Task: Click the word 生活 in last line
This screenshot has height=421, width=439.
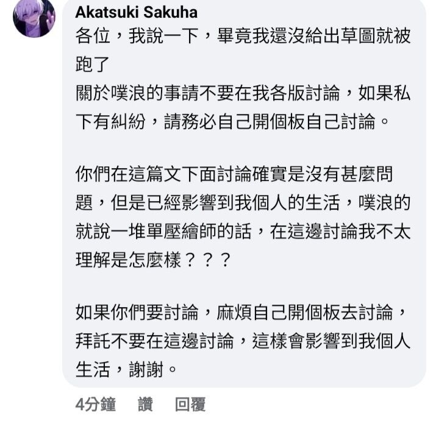Action: point(93,370)
